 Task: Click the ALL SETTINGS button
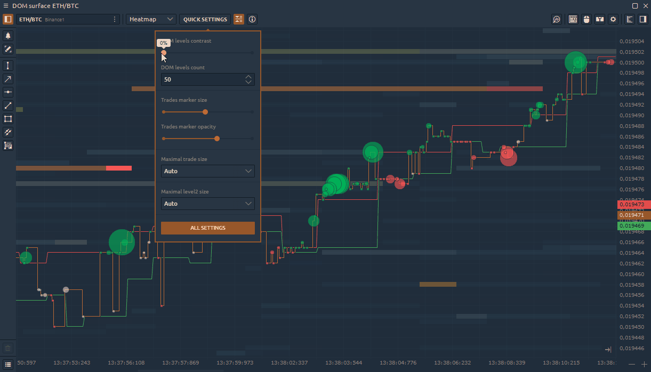207,228
